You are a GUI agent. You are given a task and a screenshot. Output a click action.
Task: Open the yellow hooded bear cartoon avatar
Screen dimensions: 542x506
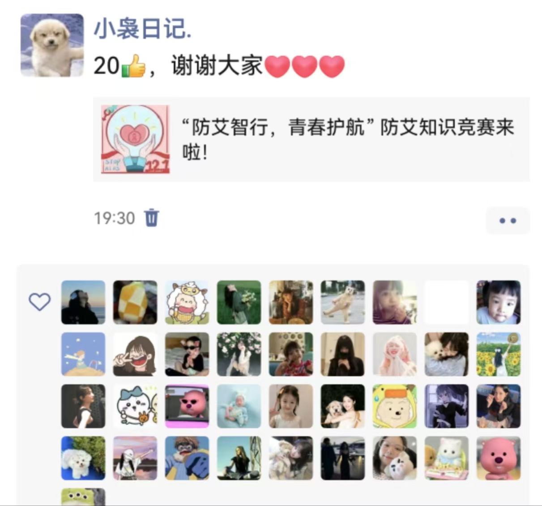(395, 406)
